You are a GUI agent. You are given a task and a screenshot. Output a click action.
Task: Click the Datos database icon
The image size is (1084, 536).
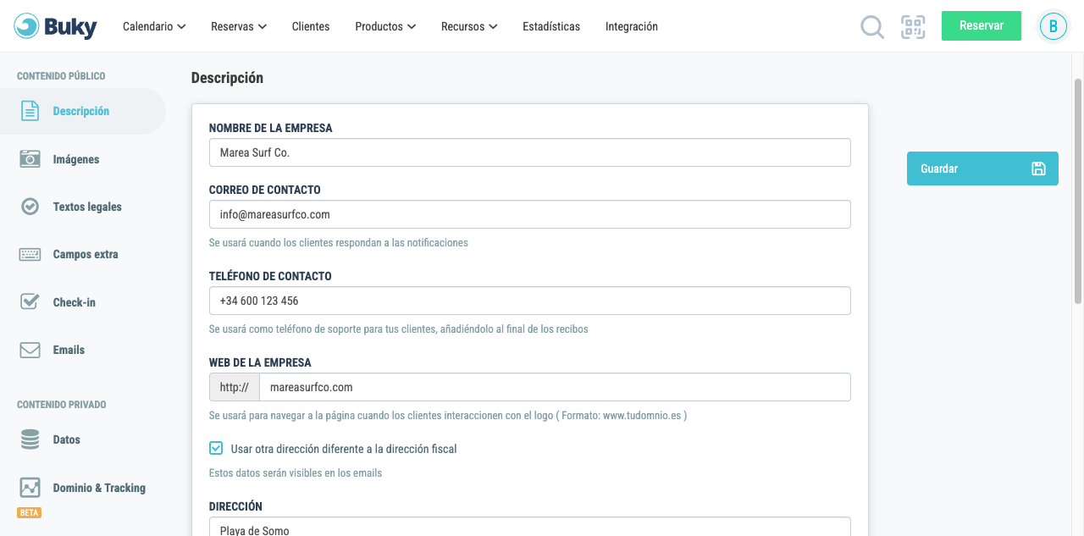(x=30, y=439)
